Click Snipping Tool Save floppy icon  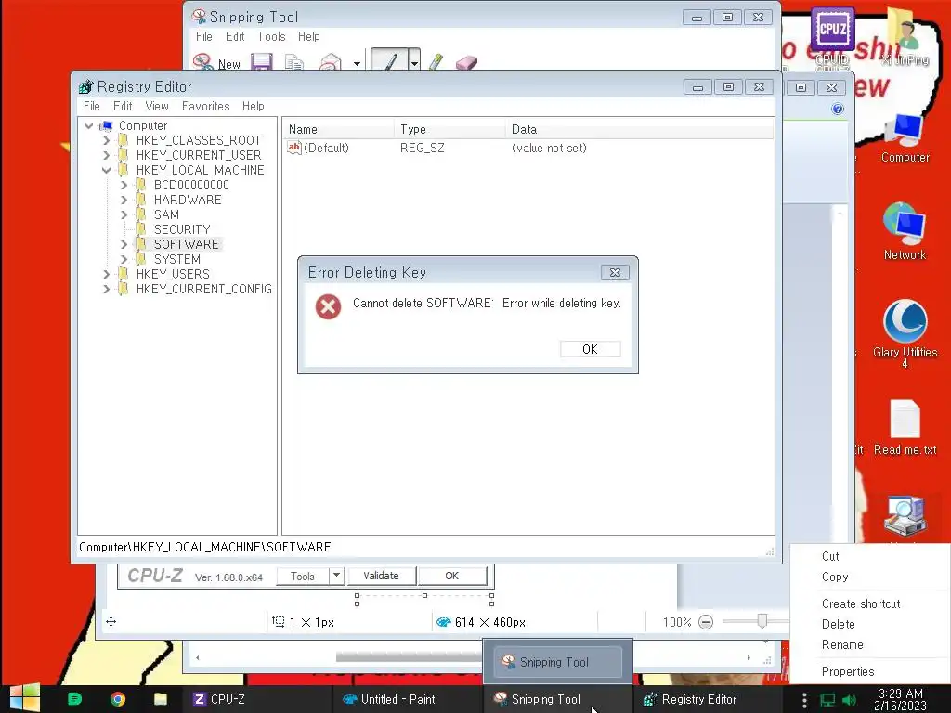pyautogui.click(x=261, y=62)
